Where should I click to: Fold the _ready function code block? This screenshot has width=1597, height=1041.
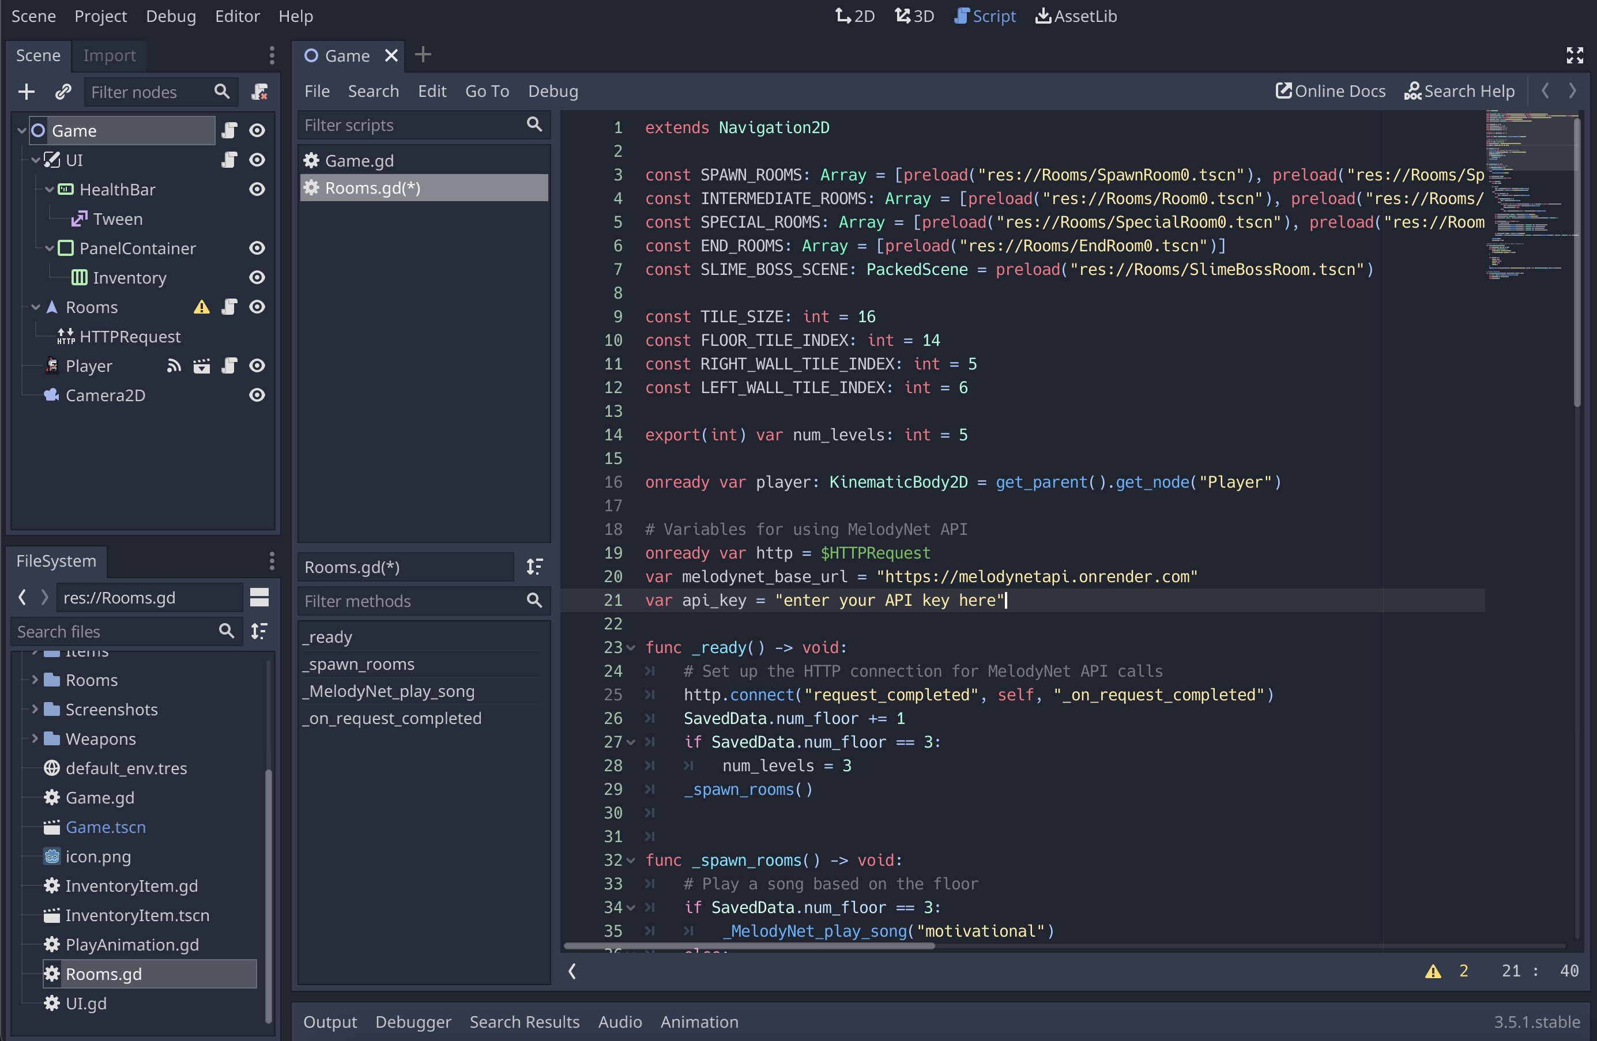[x=630, y=647]
